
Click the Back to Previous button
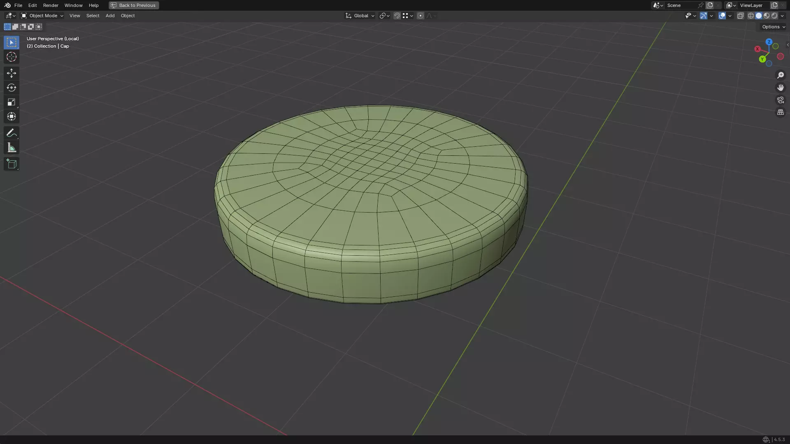coord(134,5)
